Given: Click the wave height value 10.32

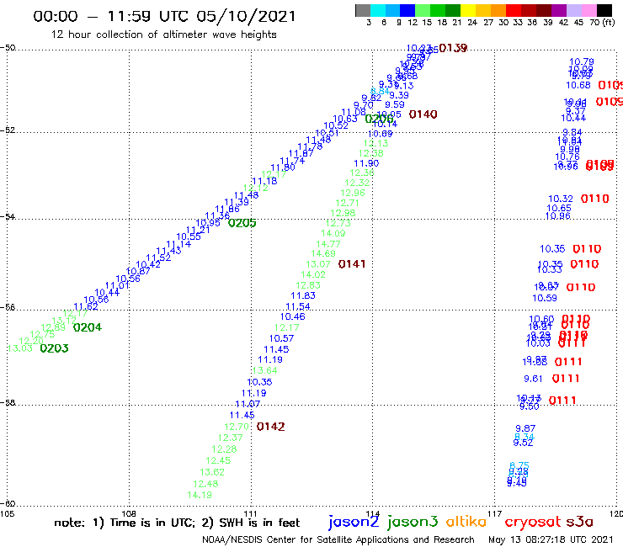Looking at the screenshot, I should tap(561, 199).
